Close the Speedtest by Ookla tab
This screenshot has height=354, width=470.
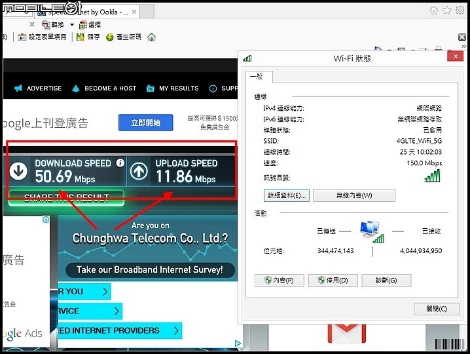[x=134, y=12]
